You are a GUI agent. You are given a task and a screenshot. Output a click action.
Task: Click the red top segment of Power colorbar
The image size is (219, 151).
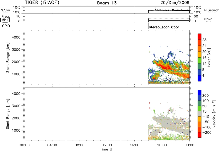click(200, 37)
